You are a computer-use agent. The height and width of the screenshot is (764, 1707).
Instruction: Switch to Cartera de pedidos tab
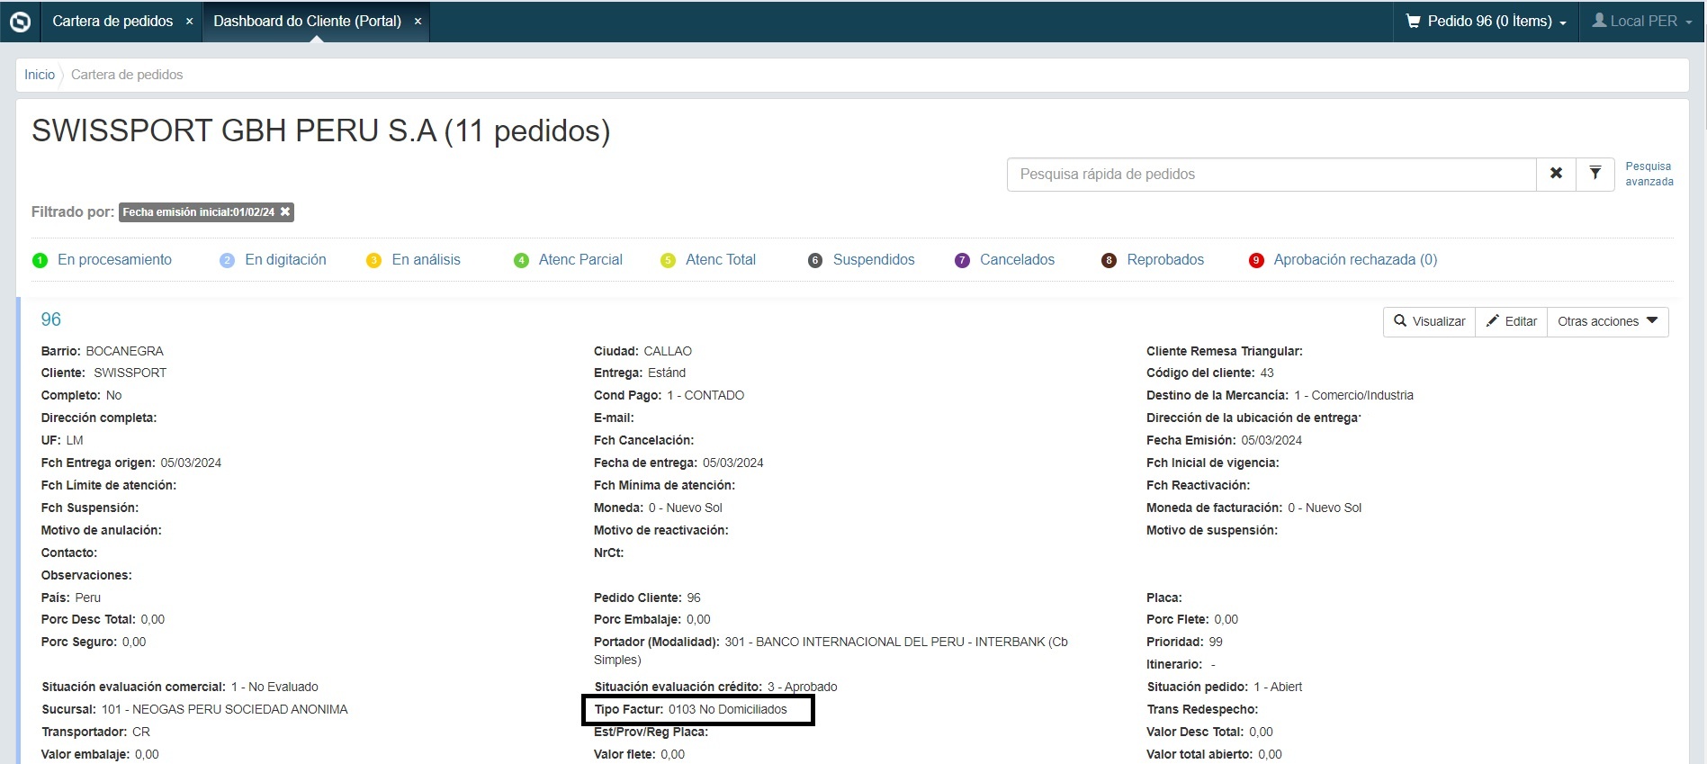[112, 22]
